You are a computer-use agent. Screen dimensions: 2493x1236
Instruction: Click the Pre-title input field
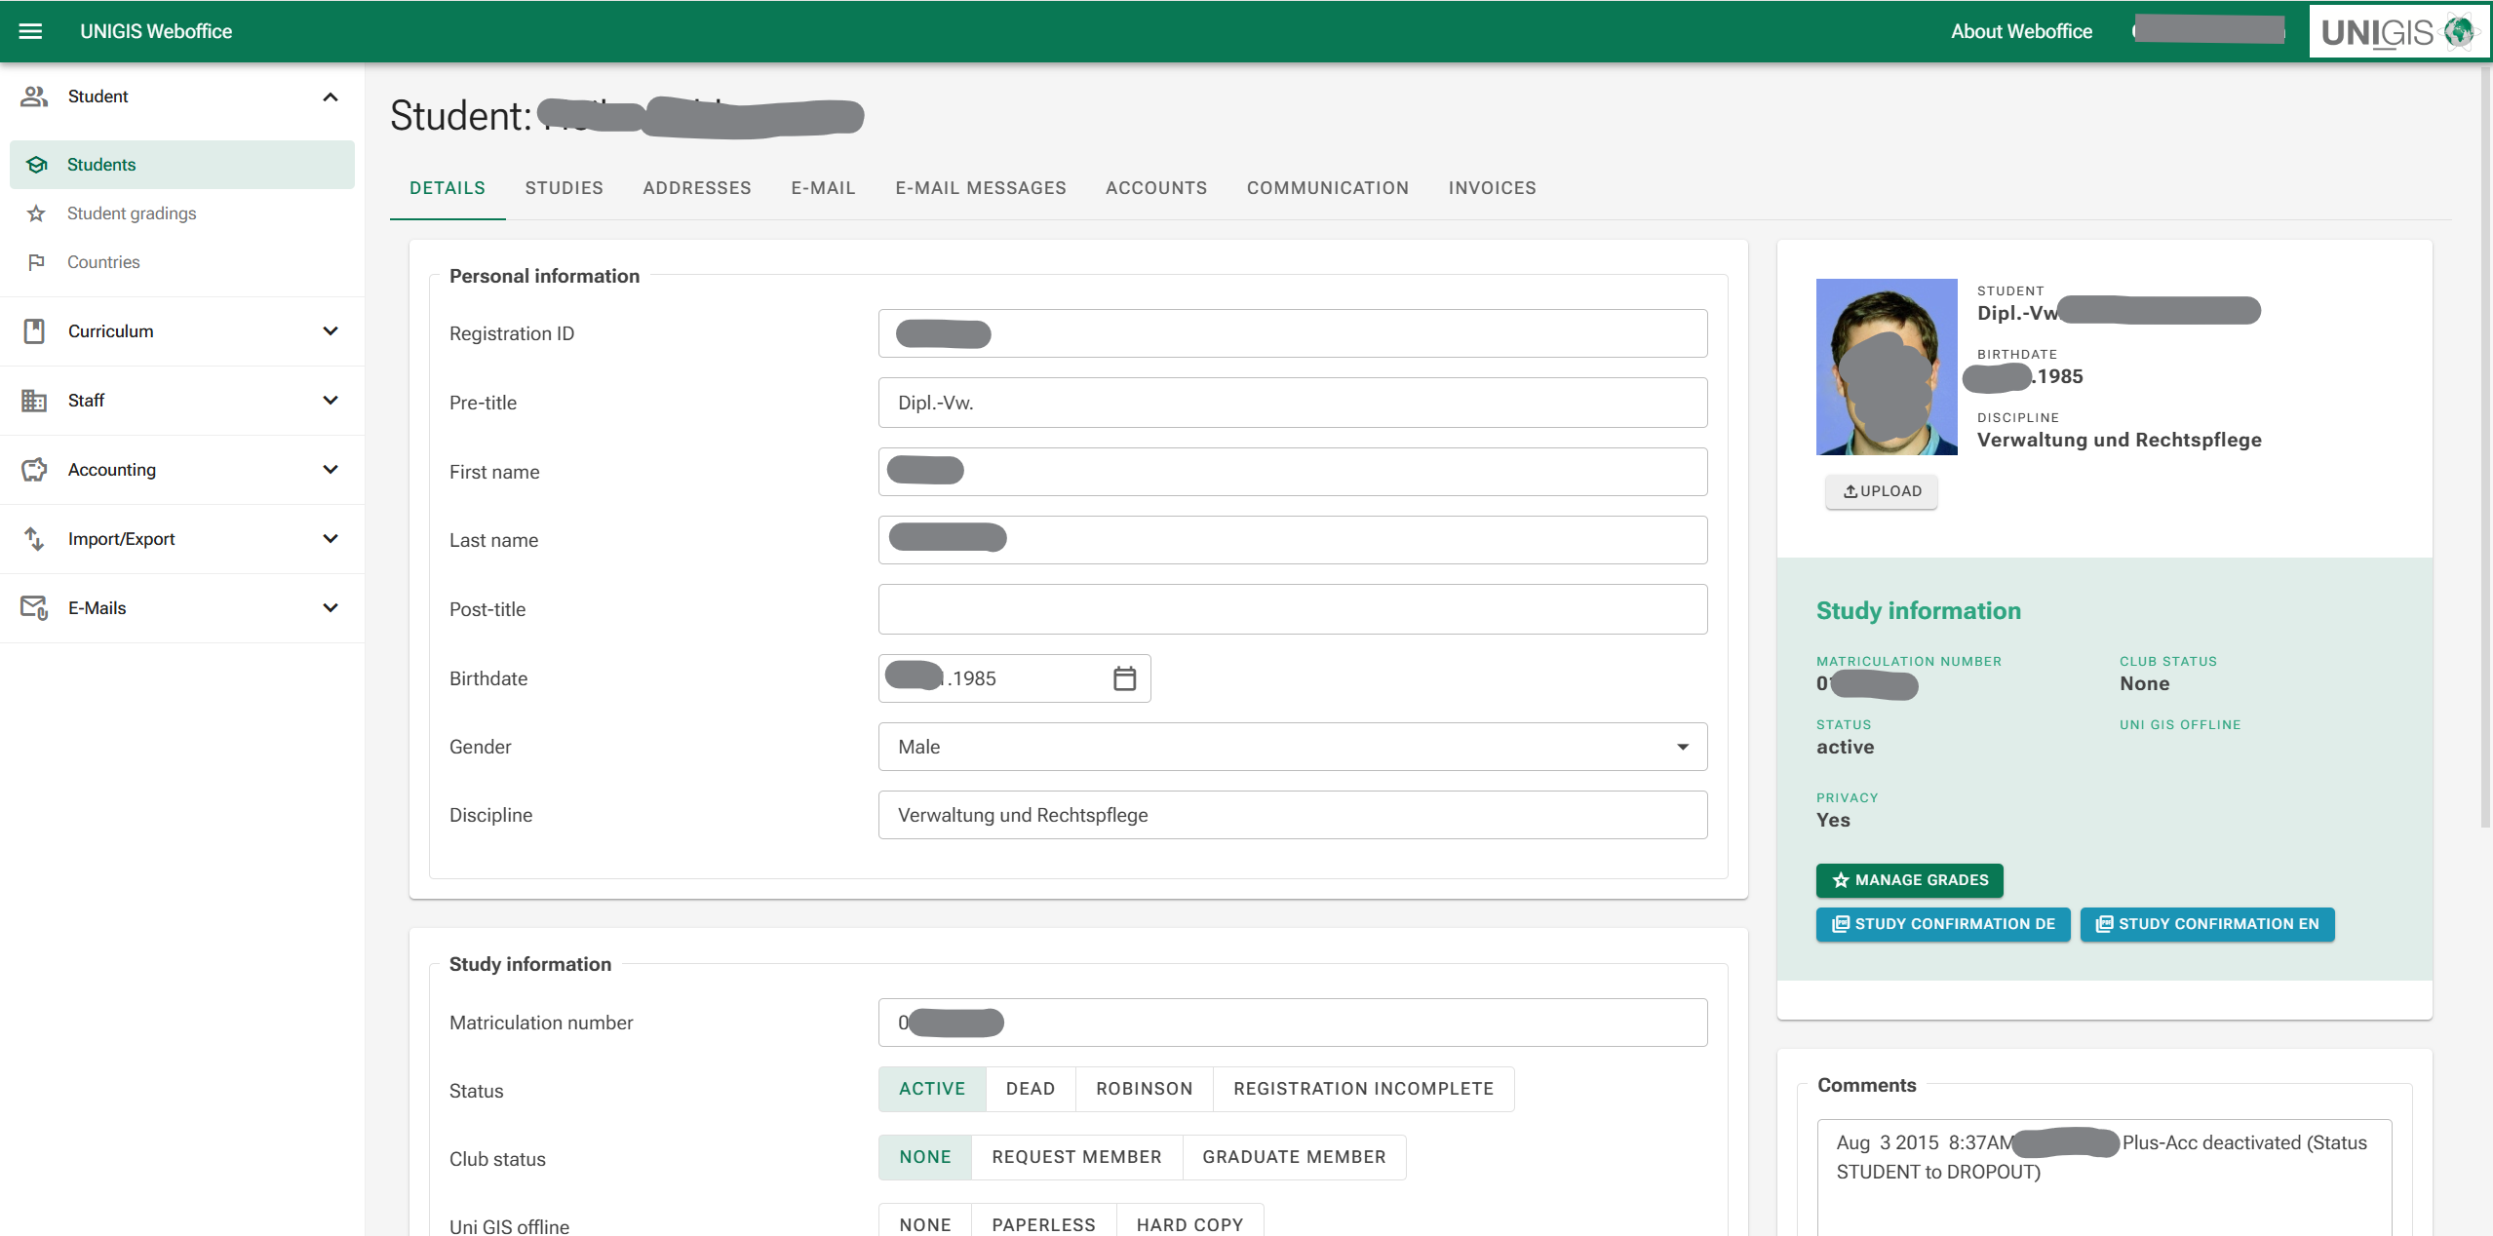tap(1293, 403)
